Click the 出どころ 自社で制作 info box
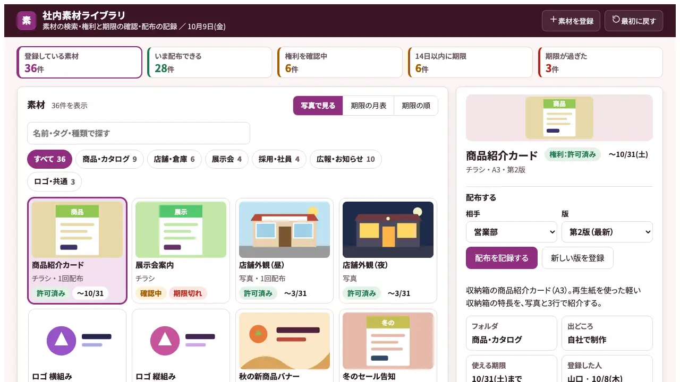Viewport: 680px width, 382px height. 607,333
